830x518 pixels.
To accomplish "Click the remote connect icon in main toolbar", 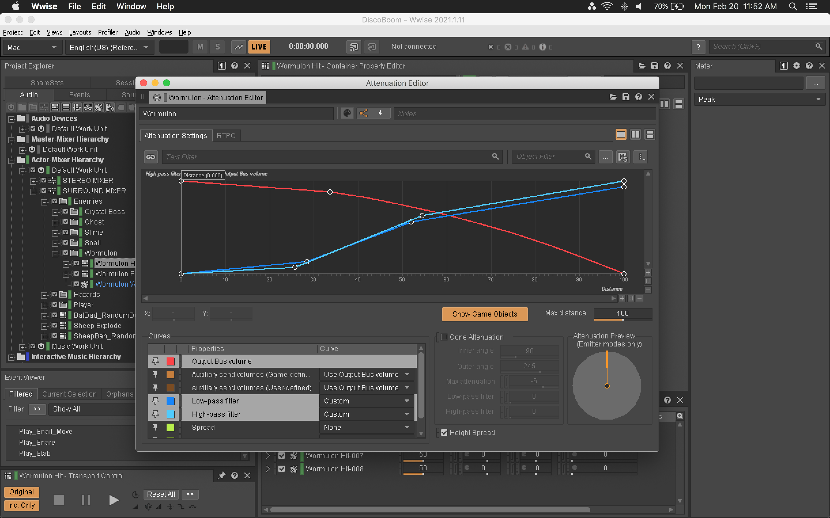I will click(x=354, y=47).
